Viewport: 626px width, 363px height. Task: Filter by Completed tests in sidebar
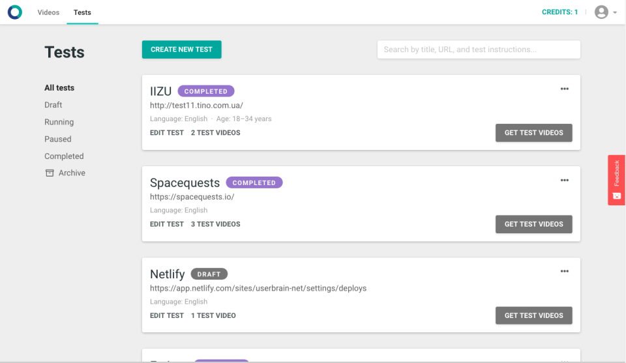tap(64, 156)
